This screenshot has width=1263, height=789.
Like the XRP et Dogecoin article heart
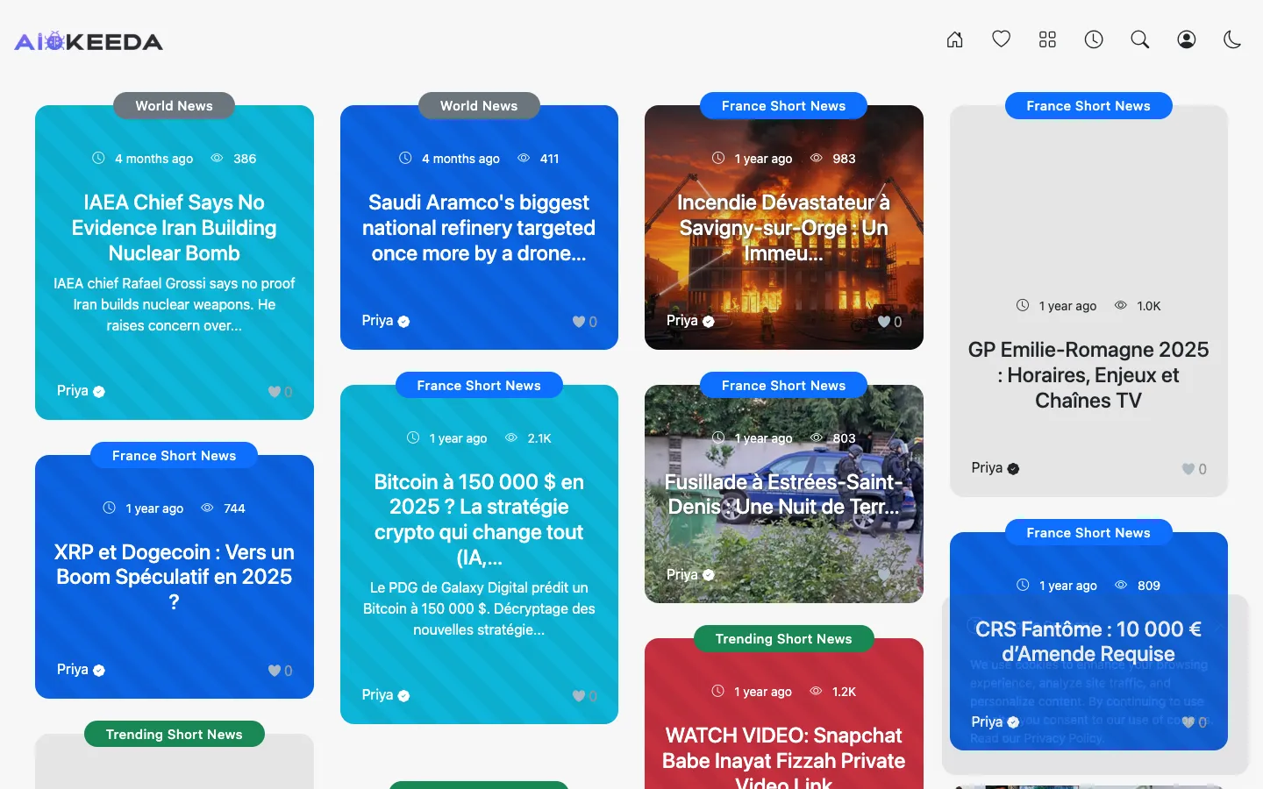point(275,671)
